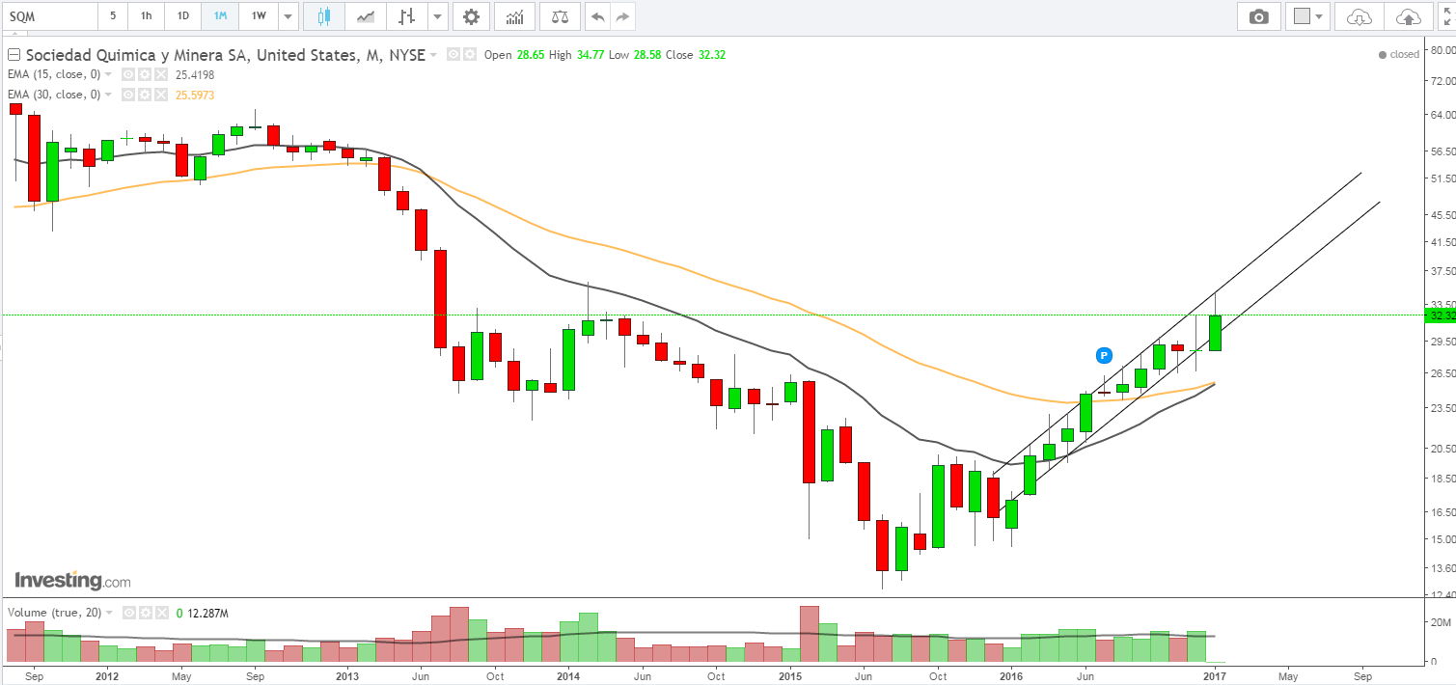This screenshot has height=685, width=1456.
Task: Click the EMA (15, close, 0) legend label
Action: 53,74
